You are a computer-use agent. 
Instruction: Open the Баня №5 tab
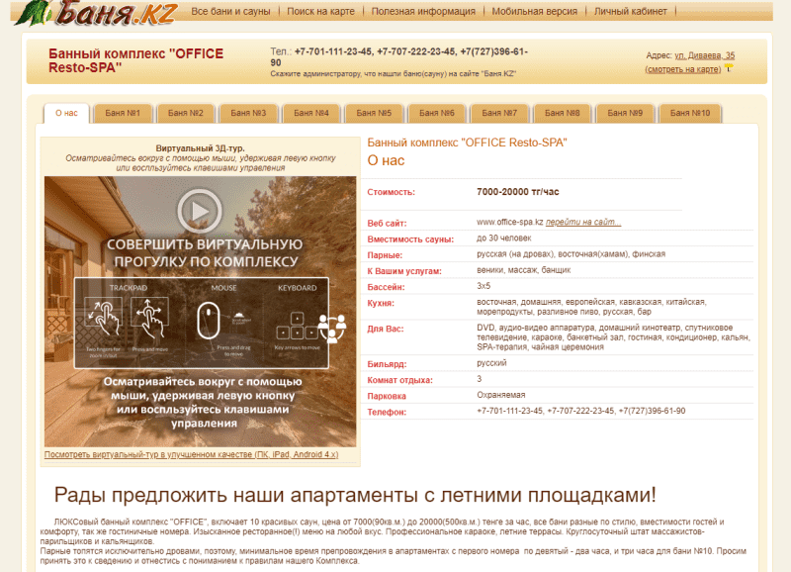click(x=374, y=112)
